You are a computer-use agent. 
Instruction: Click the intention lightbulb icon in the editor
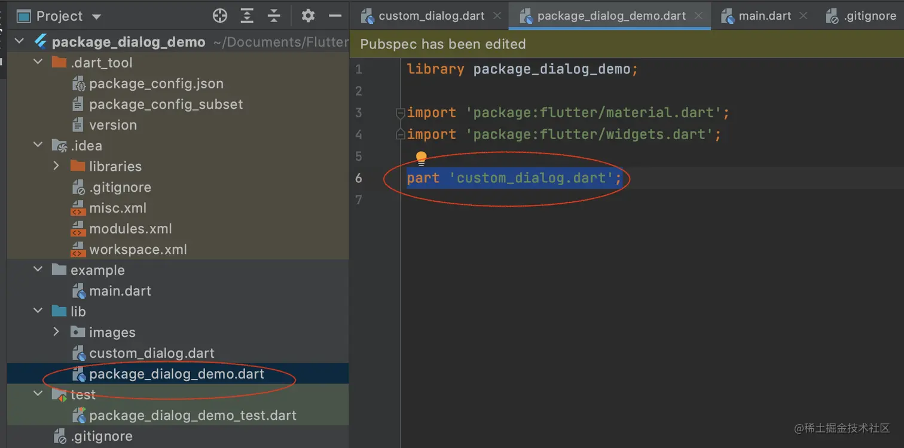pyautogui.click(x=422, y=158)
